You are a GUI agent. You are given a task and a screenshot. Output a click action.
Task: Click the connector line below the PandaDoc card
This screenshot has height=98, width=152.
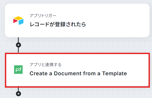[x=18, y=89]
